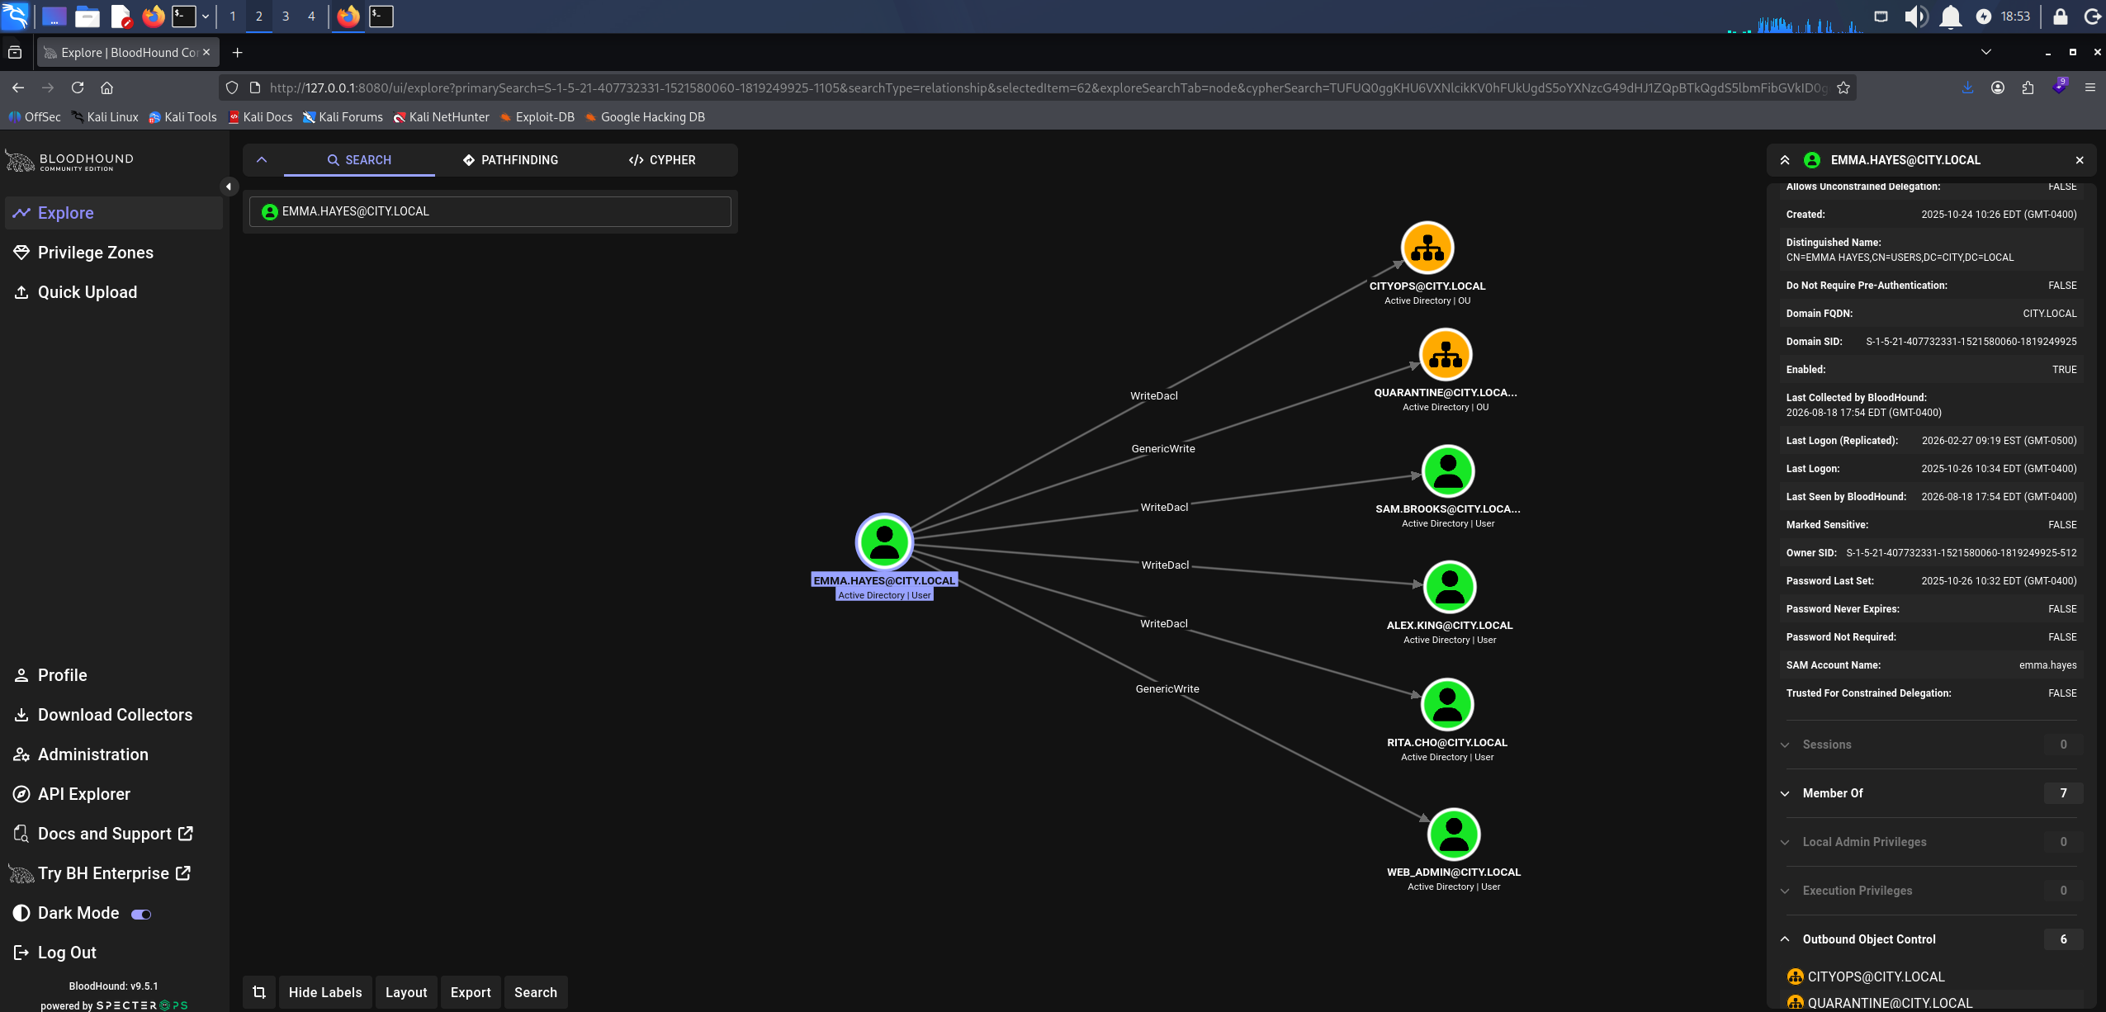Open Docs and Support link

point(114,834)
